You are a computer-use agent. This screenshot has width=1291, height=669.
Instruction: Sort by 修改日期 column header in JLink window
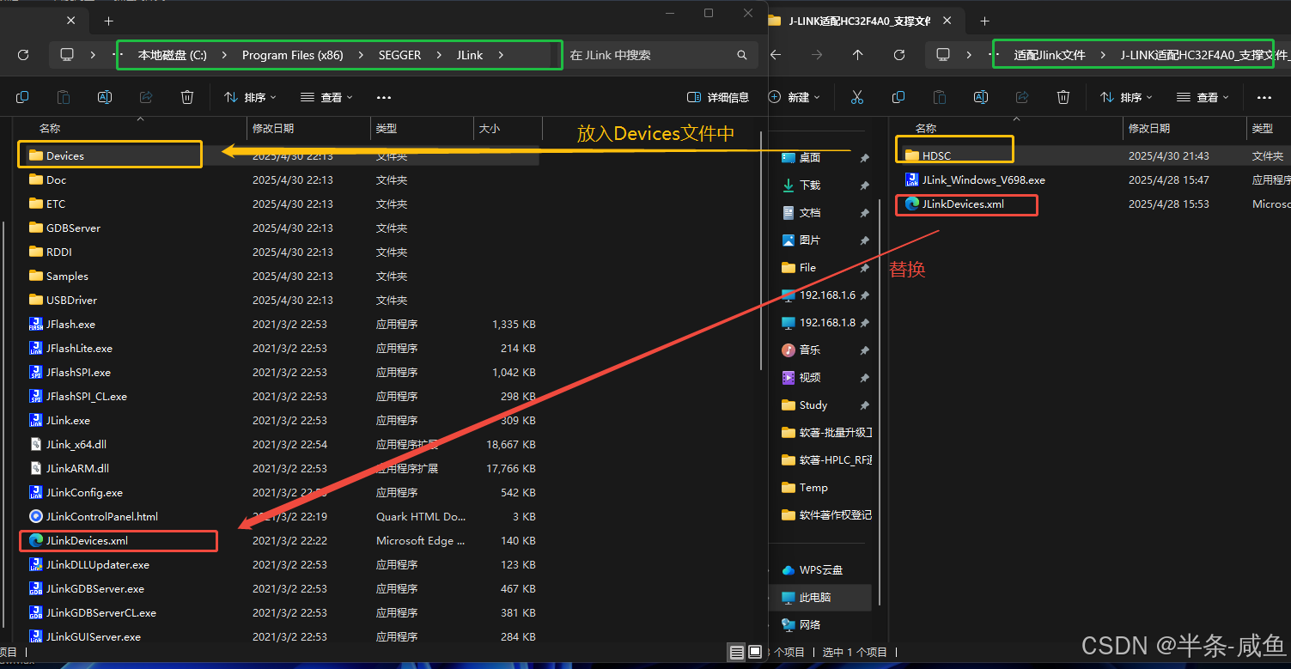[273, 128]
